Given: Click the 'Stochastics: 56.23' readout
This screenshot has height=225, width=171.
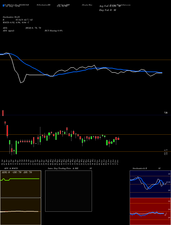Looking at the screenshot, I should click(11, 17).
